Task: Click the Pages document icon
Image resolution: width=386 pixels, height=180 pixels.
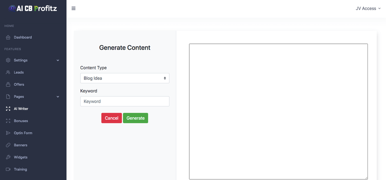Action: (x=8, y=97)
